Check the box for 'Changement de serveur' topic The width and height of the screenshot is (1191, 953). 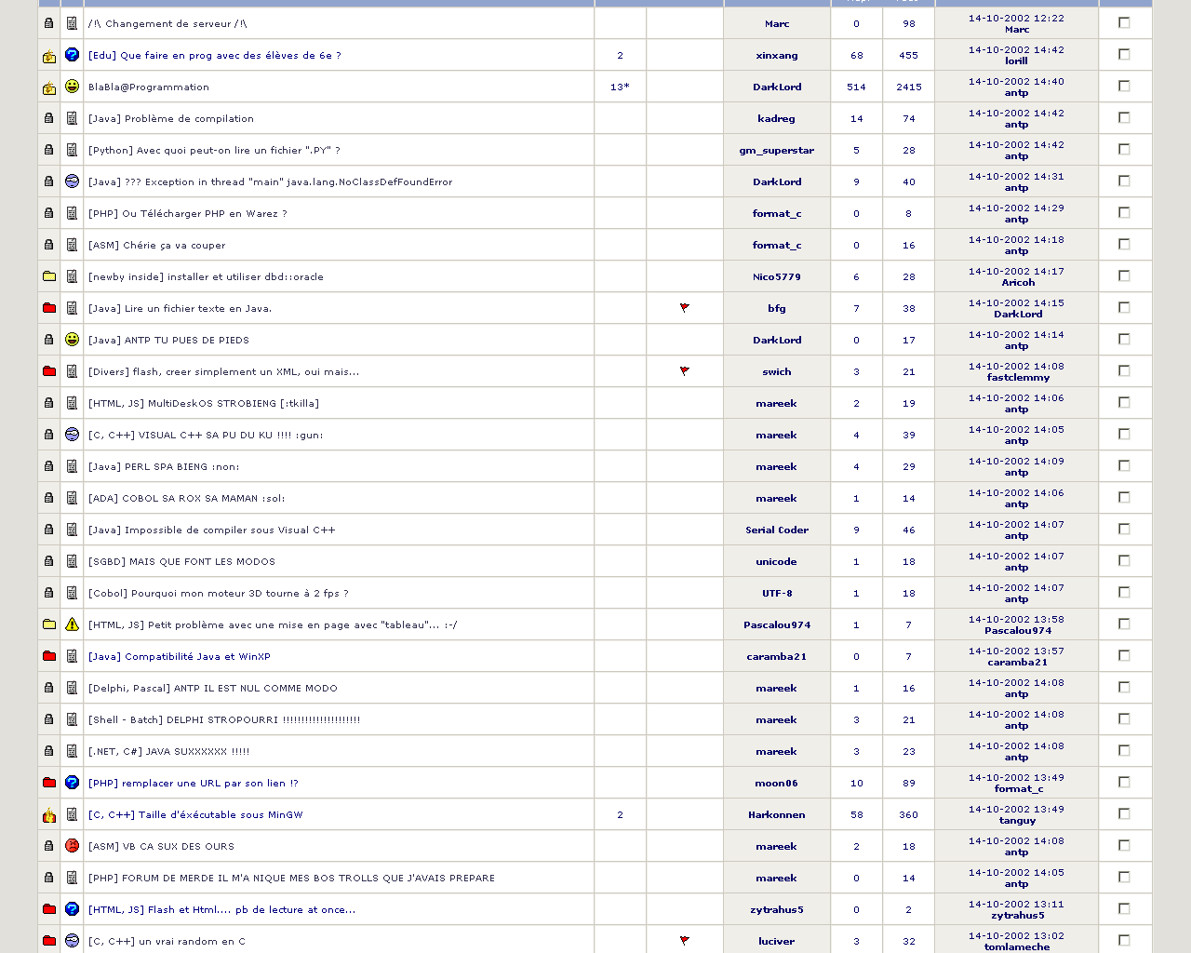(x=1124, y=22)
